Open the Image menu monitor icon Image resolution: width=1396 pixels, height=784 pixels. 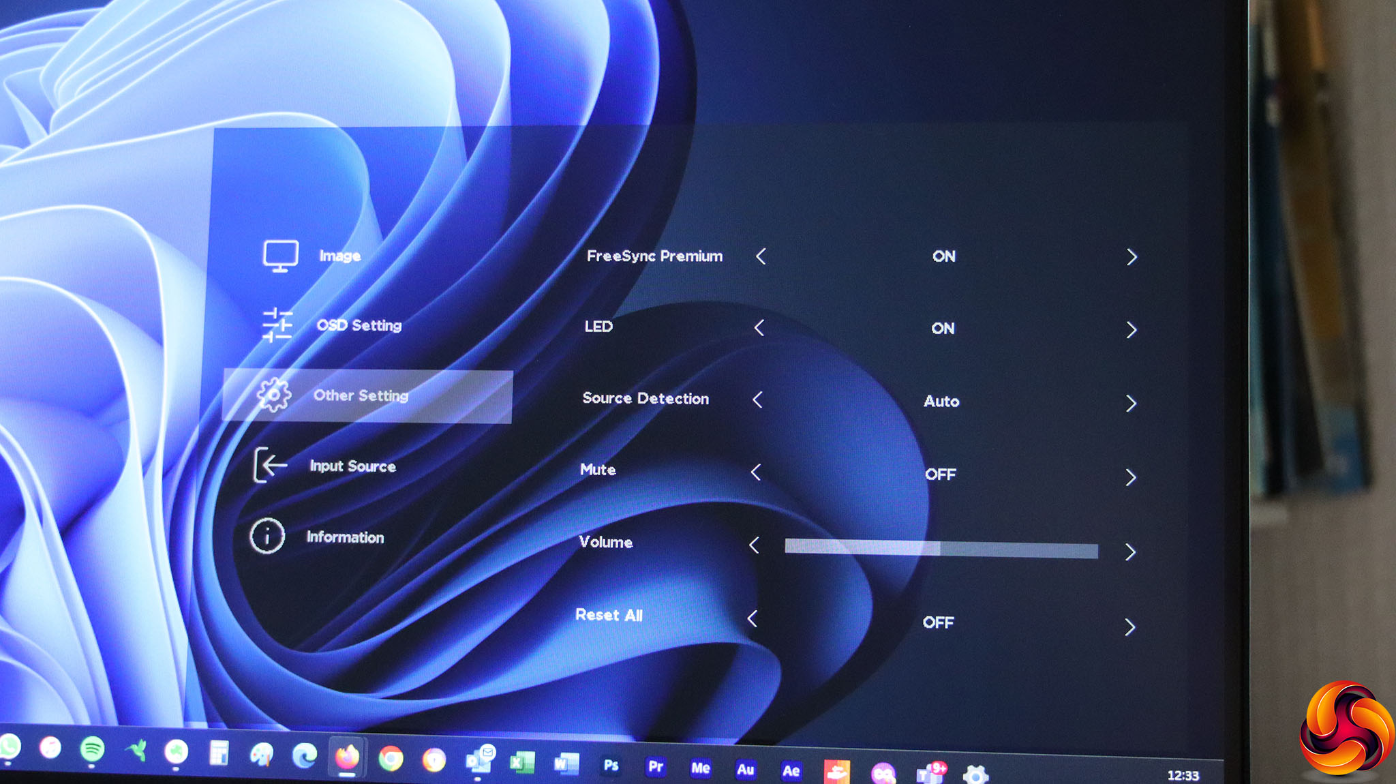click(280, 256)
